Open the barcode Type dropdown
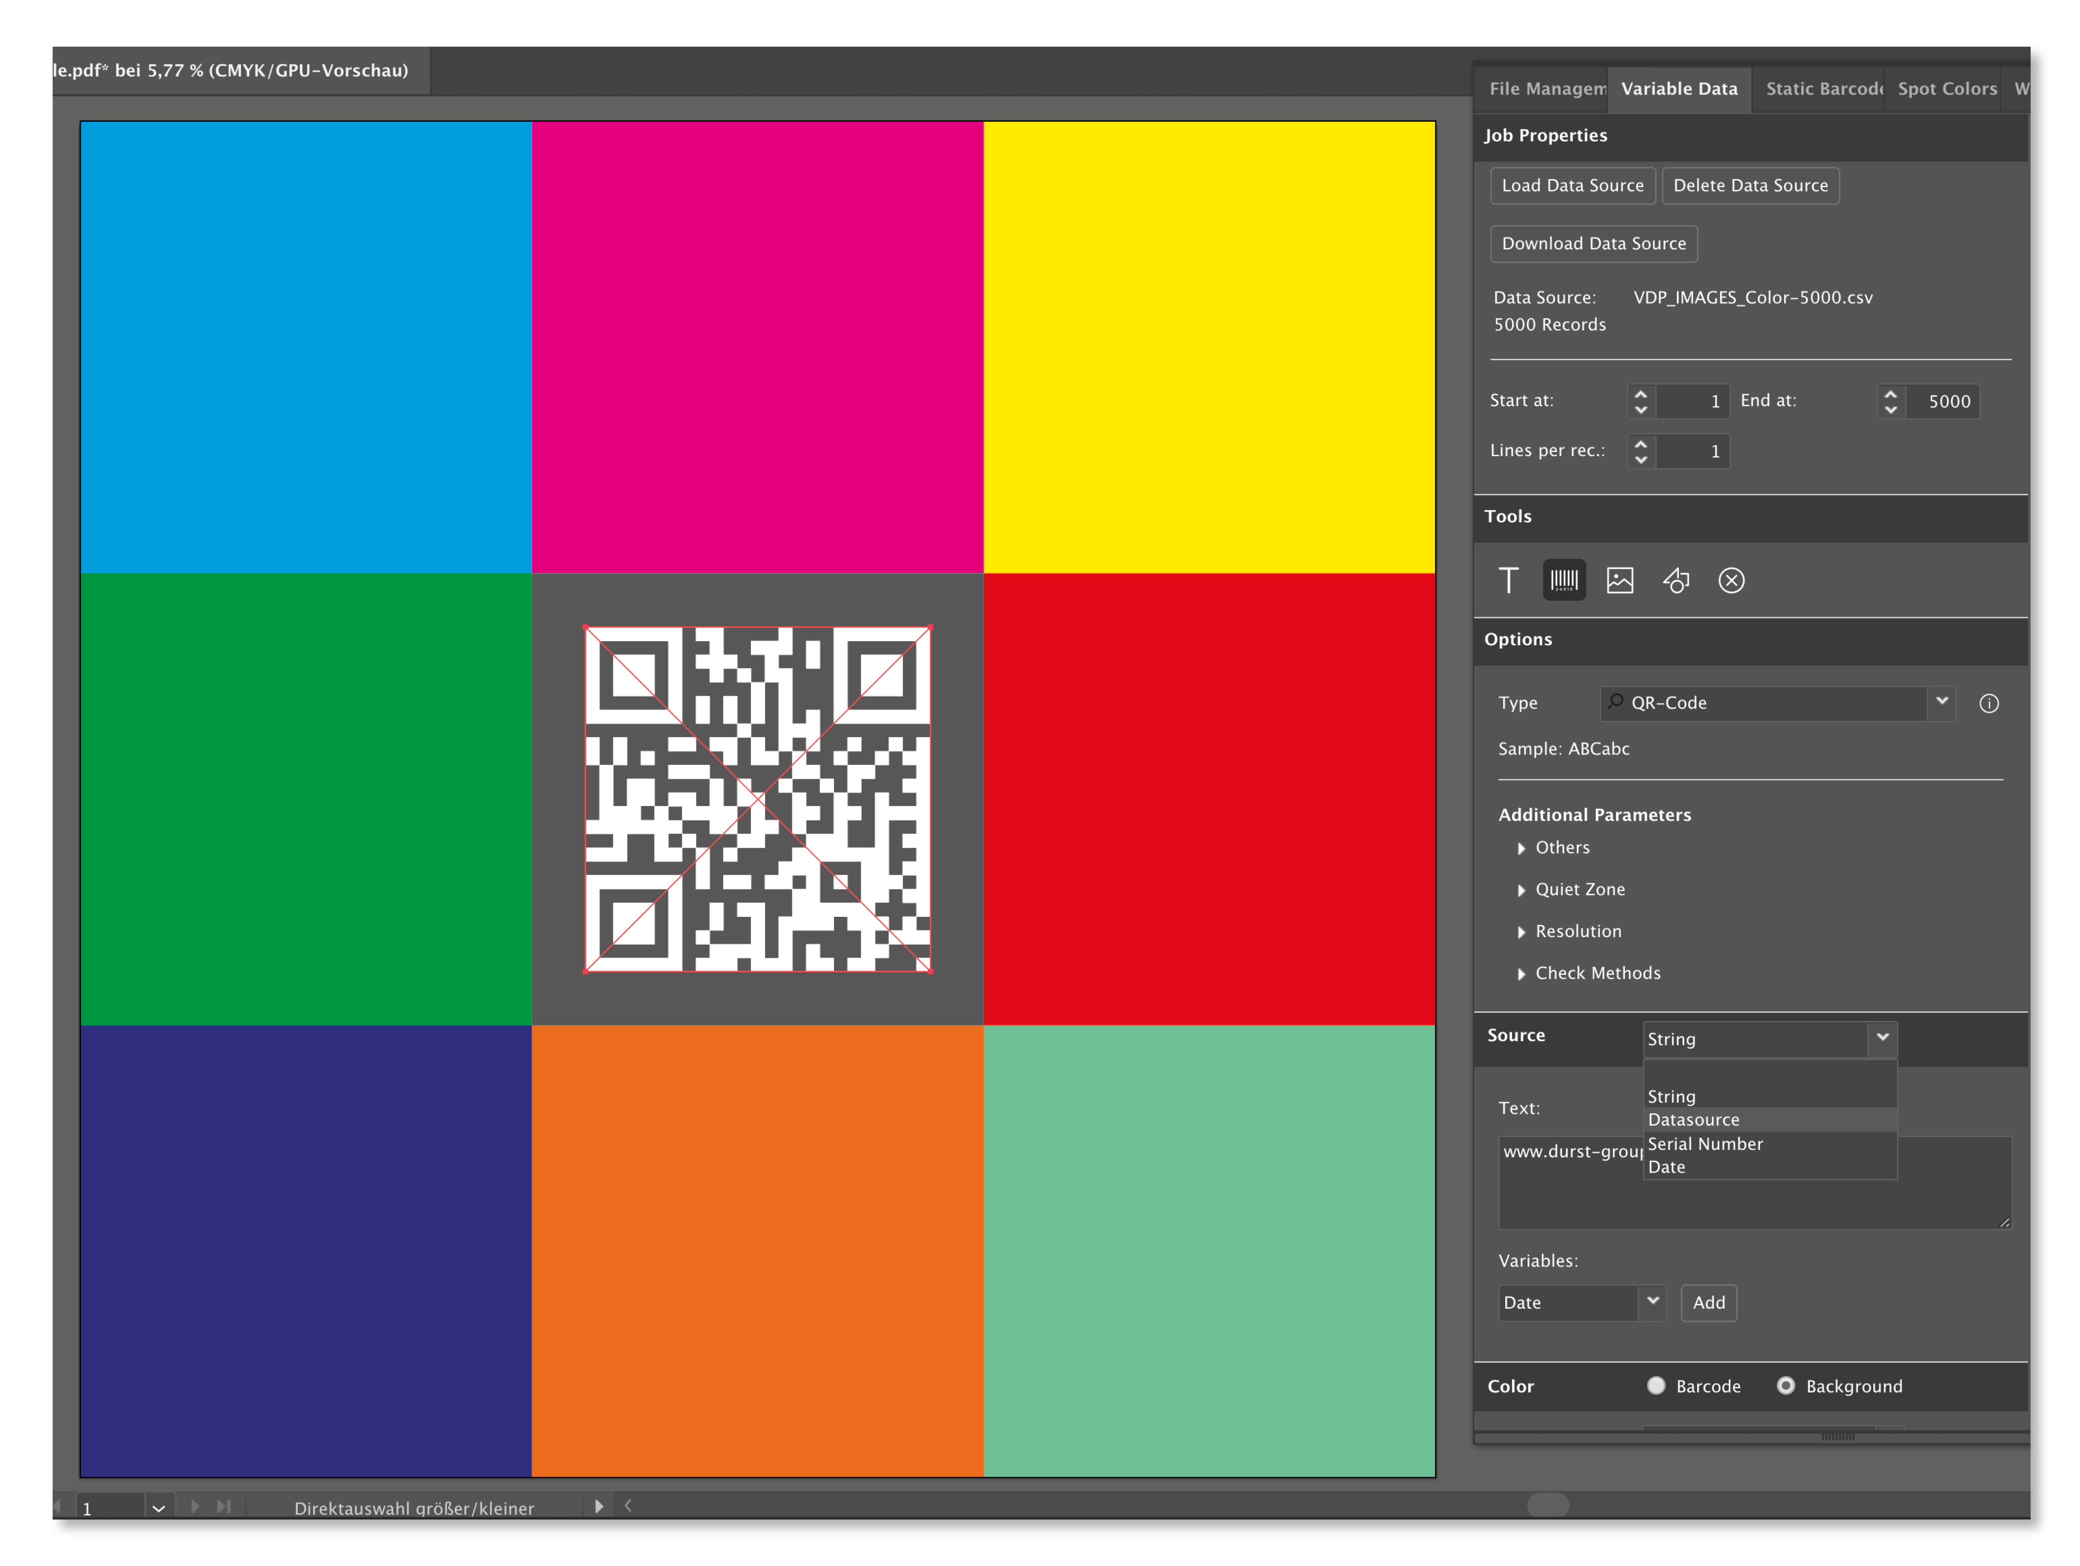 [x=1942, y=703]
